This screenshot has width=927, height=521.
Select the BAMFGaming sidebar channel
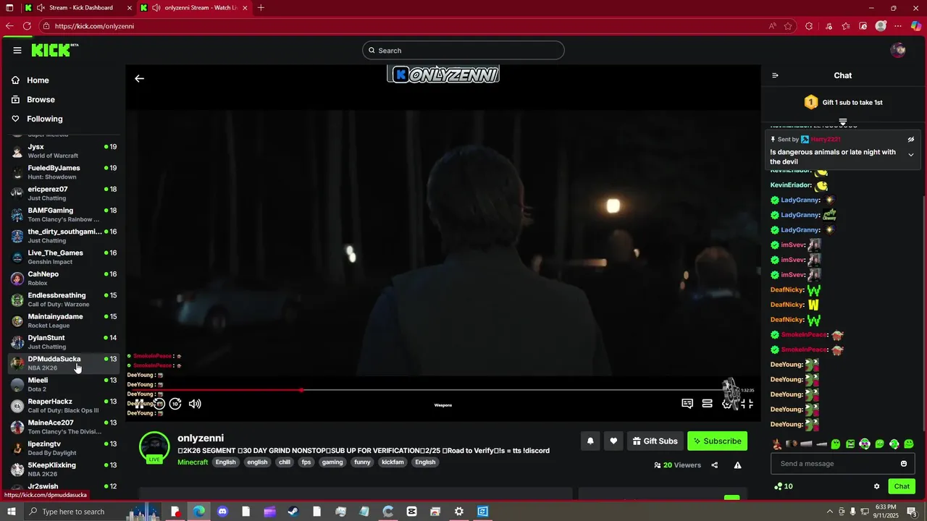(64, 215)
